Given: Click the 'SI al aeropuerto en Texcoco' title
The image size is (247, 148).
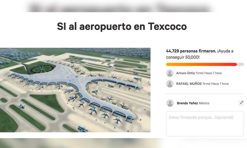Looking at the screenshot, I should pos(122,26).
